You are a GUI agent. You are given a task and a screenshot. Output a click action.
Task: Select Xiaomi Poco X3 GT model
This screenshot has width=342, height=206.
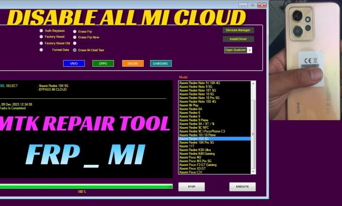[x=214, y=168]
